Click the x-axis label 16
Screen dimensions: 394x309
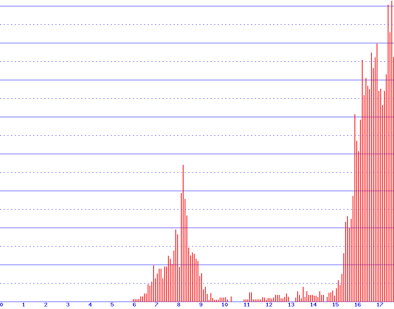click(357, 305)
